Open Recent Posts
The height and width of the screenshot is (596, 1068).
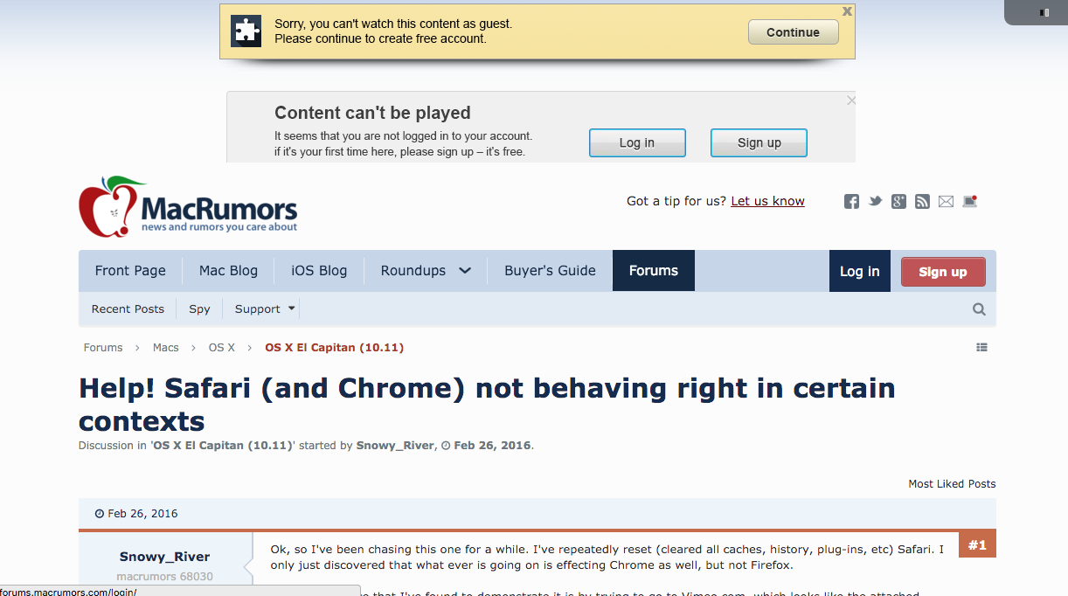(x=128, y=309)
